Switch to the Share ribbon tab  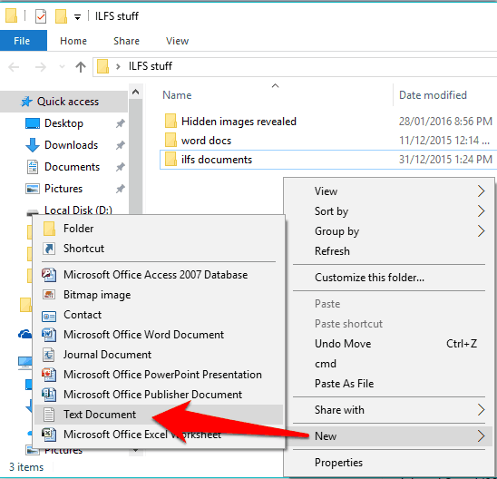coord(126,41)
